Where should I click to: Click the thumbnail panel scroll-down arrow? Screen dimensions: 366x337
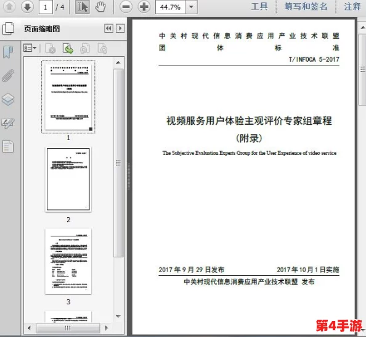[x=118, y=316]
